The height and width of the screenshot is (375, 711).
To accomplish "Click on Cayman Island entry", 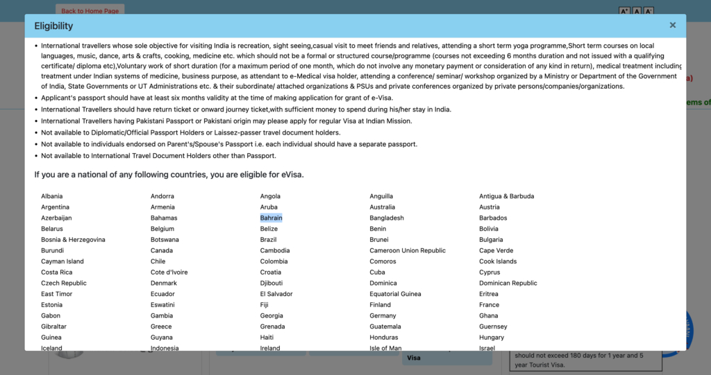I will [x=62, y=261].
